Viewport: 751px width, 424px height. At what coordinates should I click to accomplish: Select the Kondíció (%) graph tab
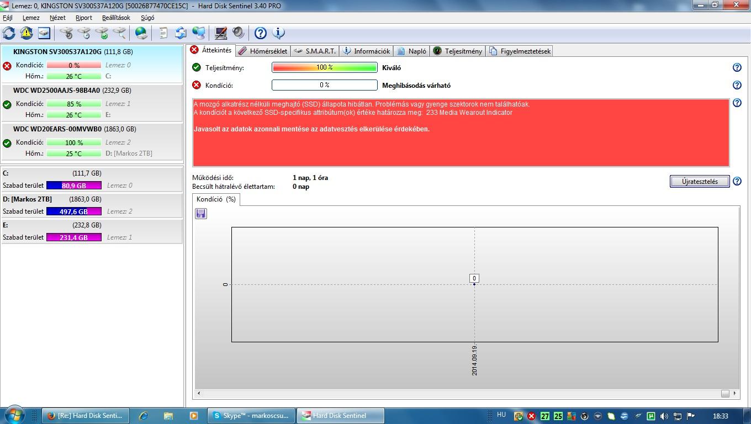[216, 199]
